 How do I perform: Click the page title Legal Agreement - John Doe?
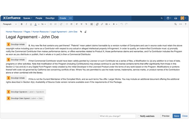[32, 37]
